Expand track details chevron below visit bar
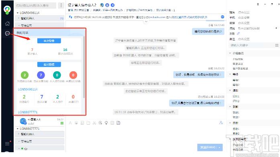 point(146,22)
